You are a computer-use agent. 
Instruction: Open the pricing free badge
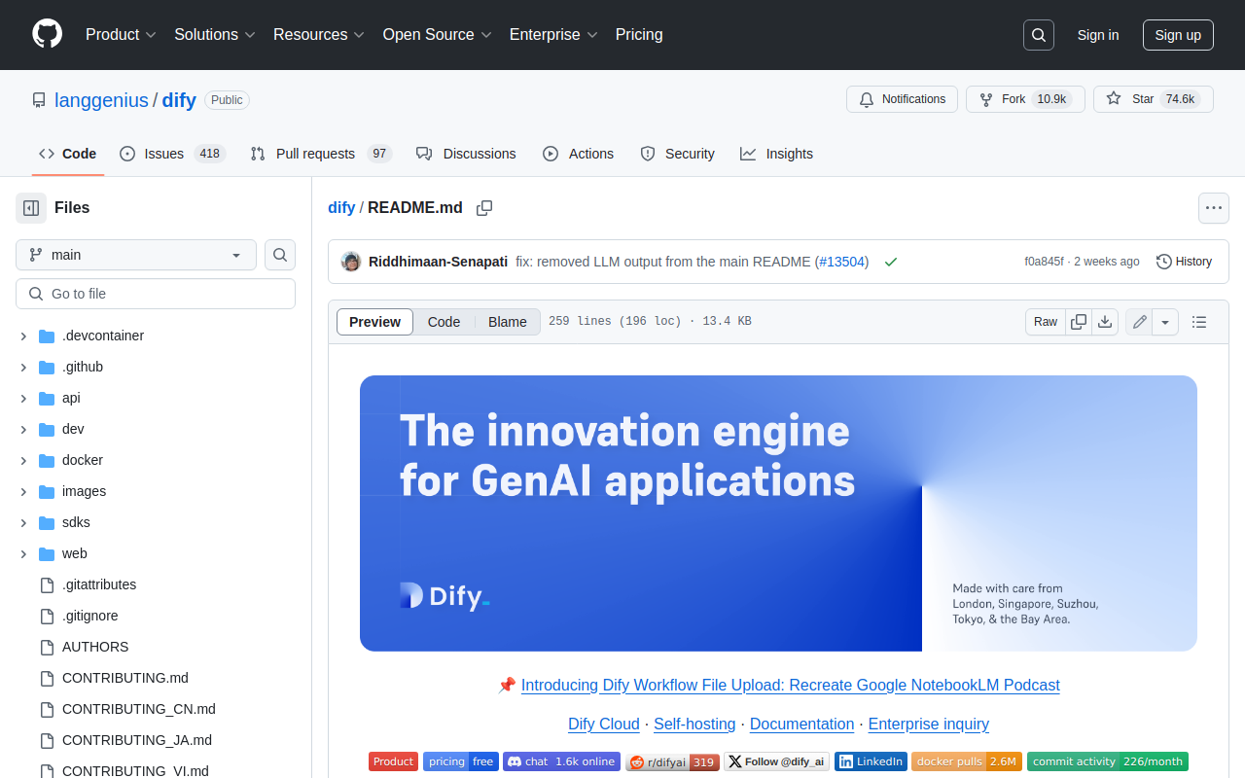pos(461,761)
